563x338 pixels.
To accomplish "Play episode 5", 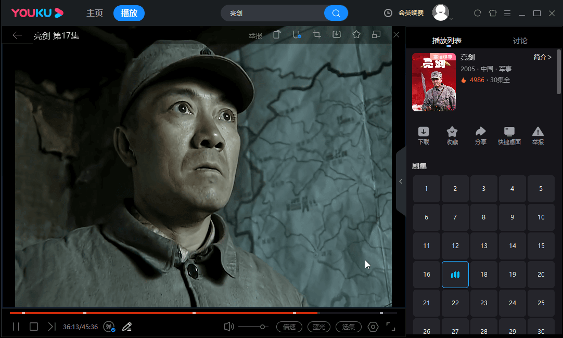I will point(541,189).
